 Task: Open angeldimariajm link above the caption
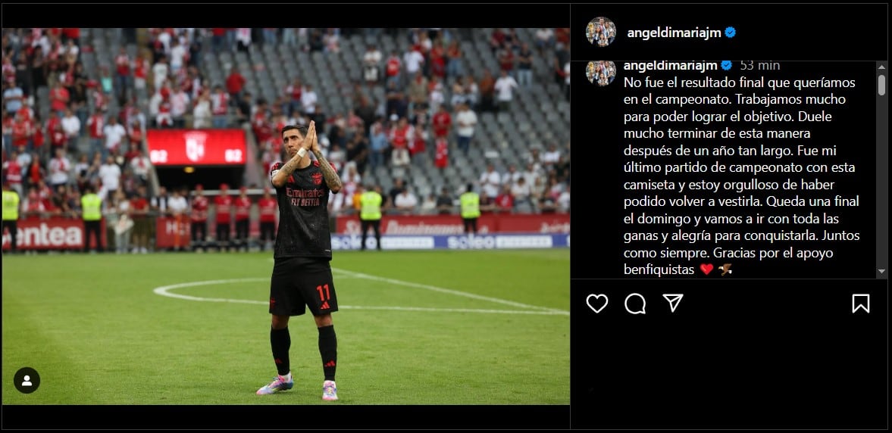pyautogui.click(x=670, y=65)
